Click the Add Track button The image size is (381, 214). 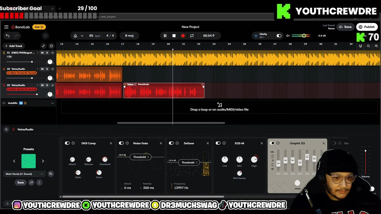pyautogui.click(x=13, y=46)
